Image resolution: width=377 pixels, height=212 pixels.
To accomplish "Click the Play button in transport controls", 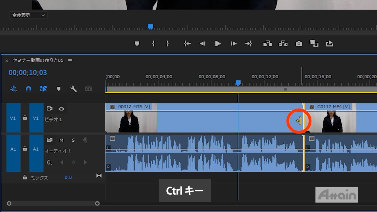I will click(x=218, y=44).
